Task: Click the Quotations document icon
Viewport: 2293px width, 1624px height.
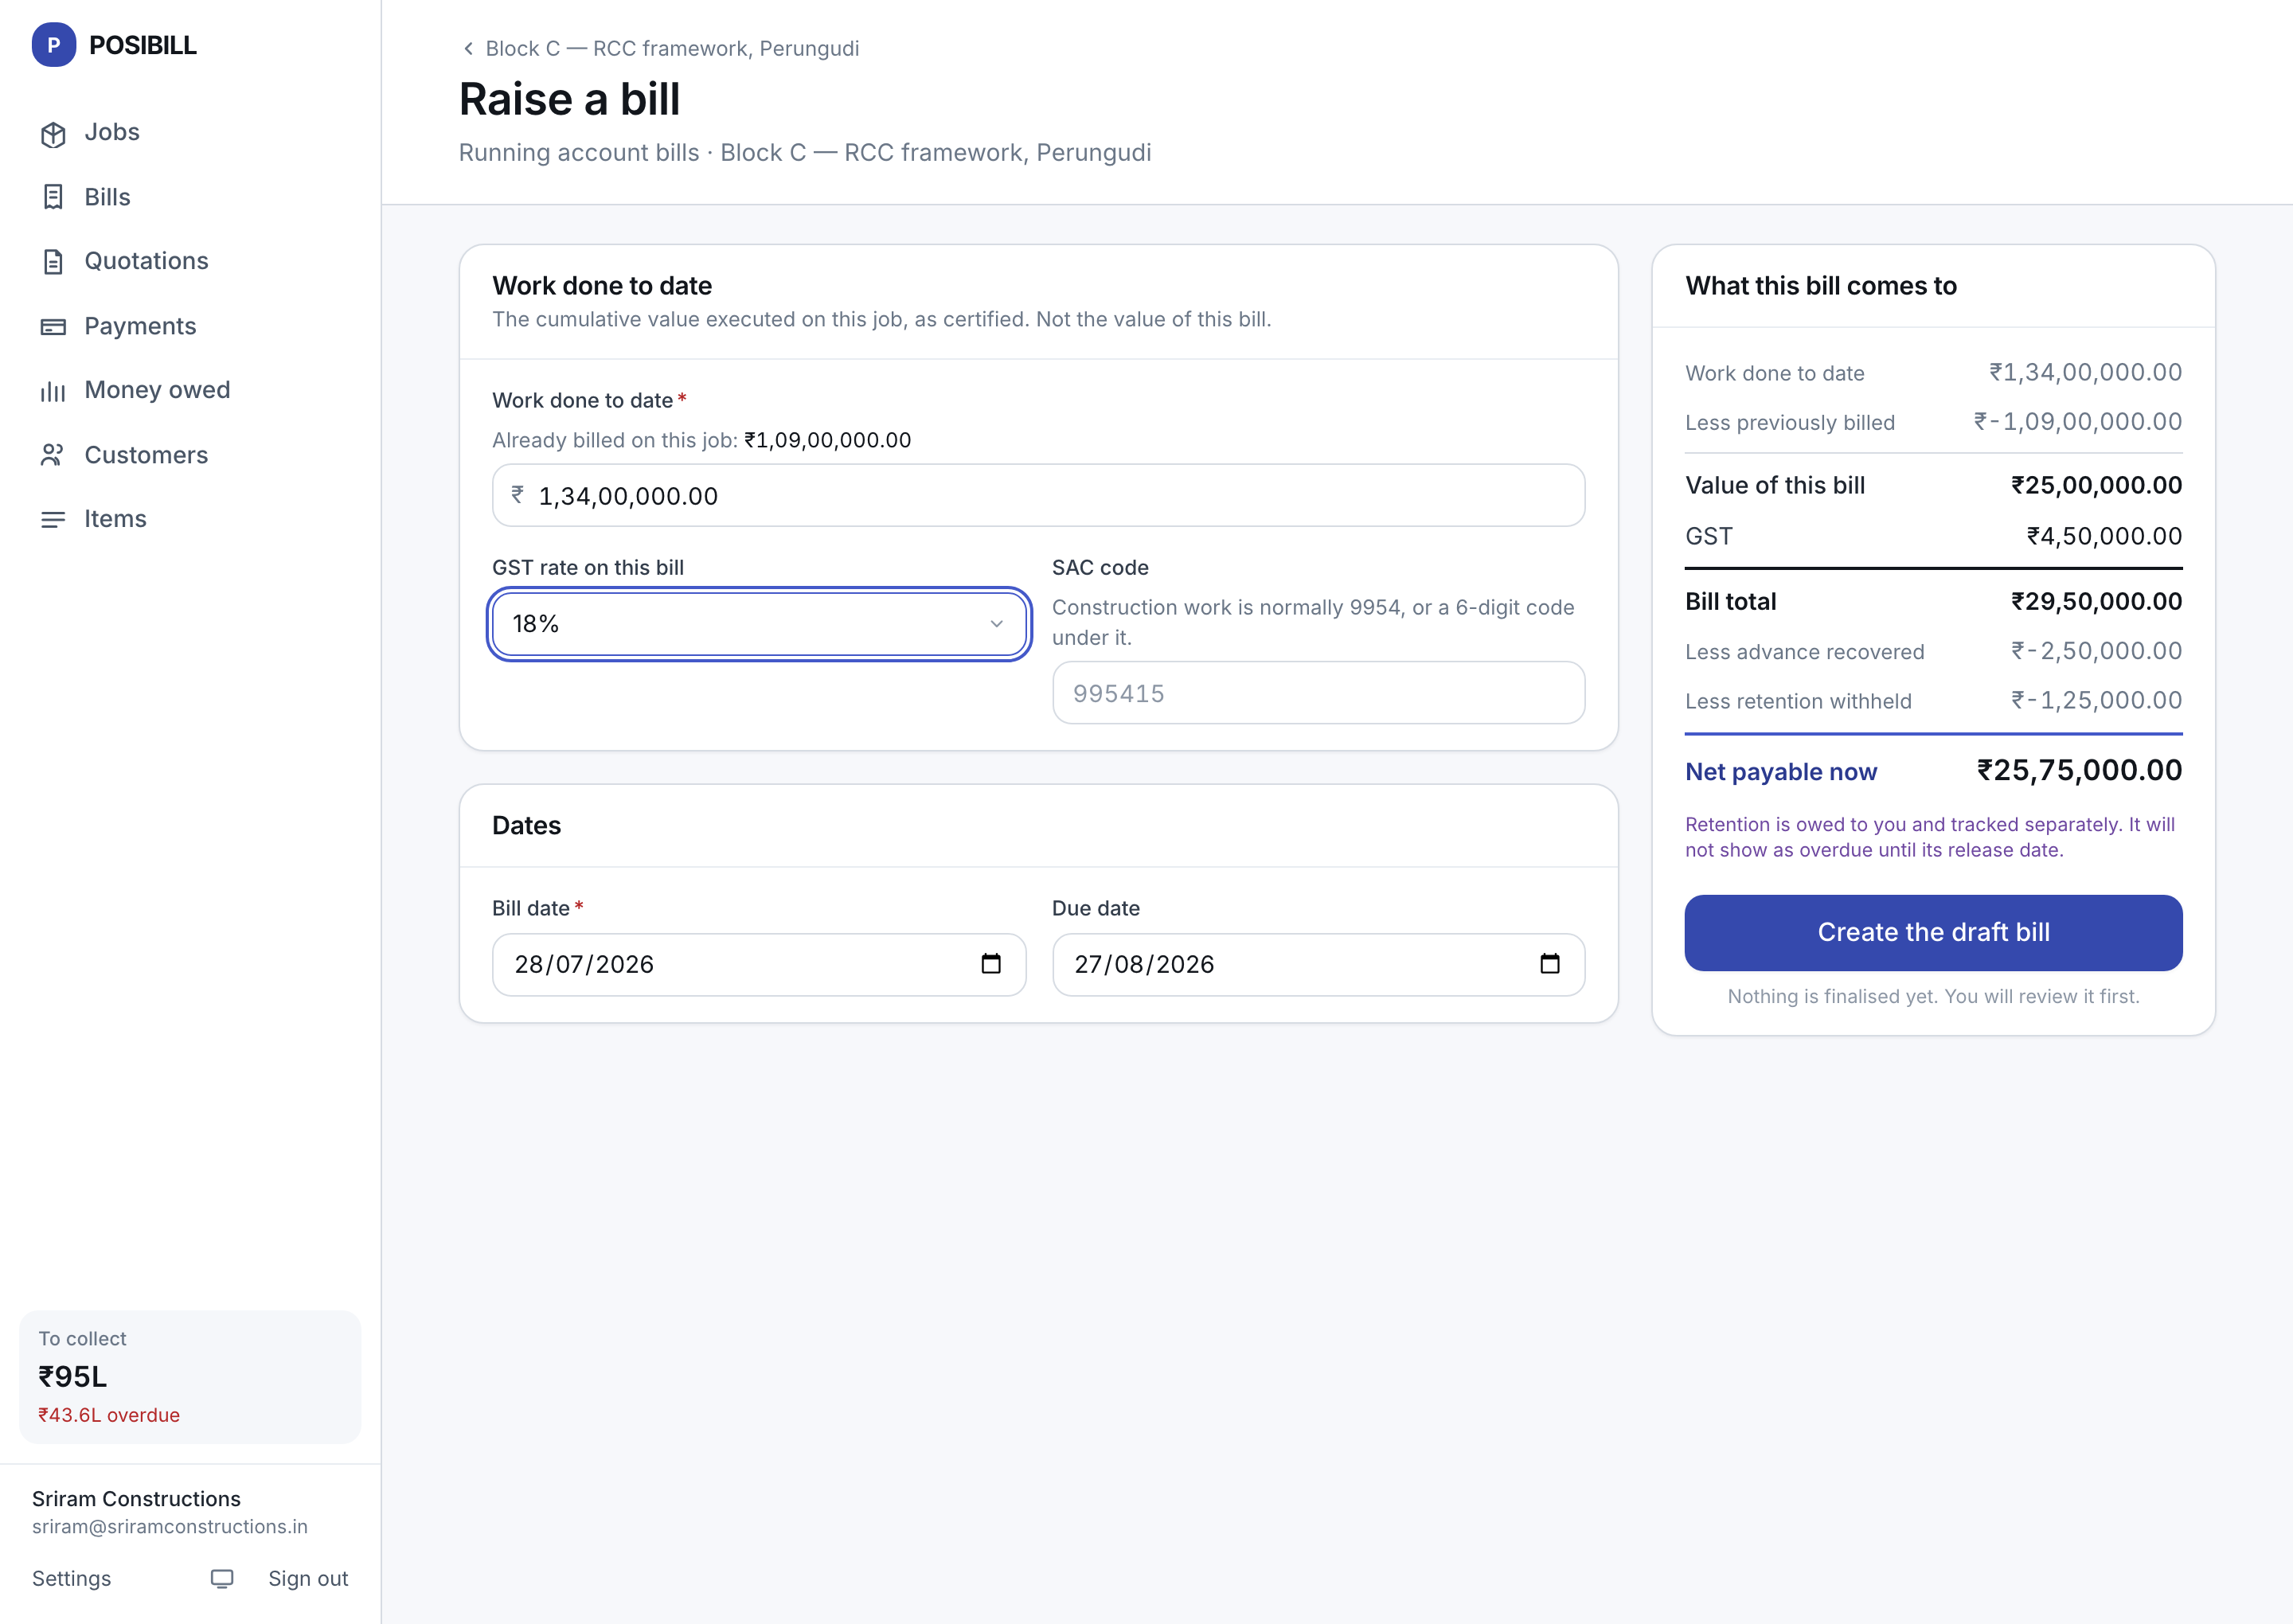Action: (x=53, y=262)
